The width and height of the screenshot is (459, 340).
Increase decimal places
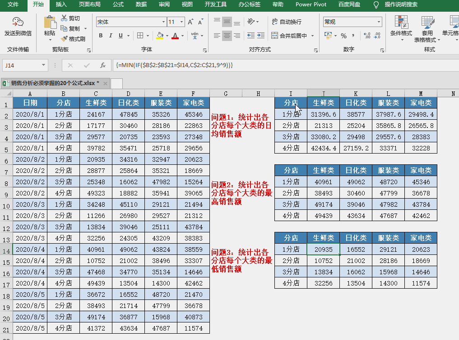point(367,36)
